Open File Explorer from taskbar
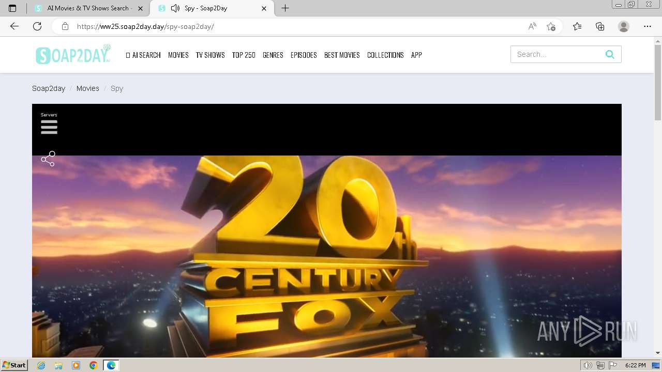The image size is (662, 372). tap(58, 365)
